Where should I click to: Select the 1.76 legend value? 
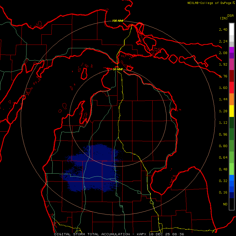(223, 76)
